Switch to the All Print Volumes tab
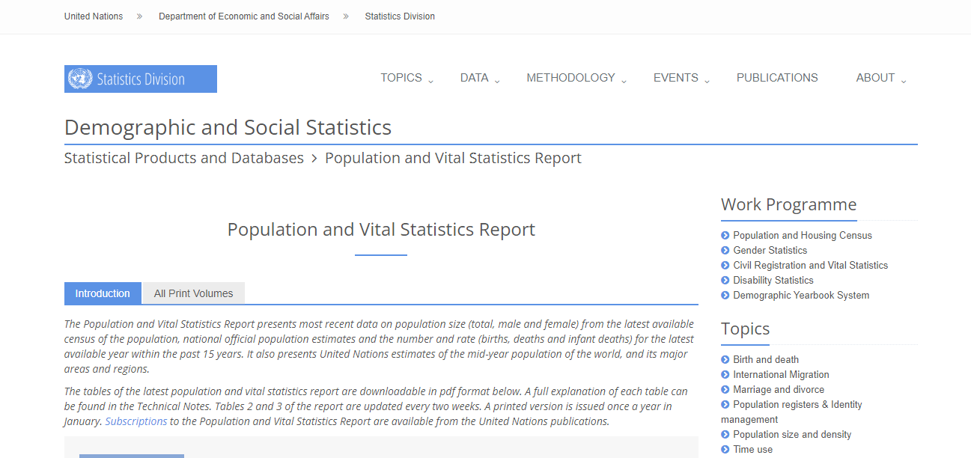 [x=193, y=293]
